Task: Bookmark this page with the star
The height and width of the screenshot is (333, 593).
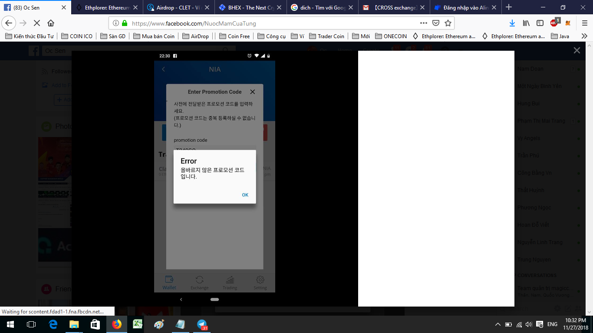Action: coord(448,23)
